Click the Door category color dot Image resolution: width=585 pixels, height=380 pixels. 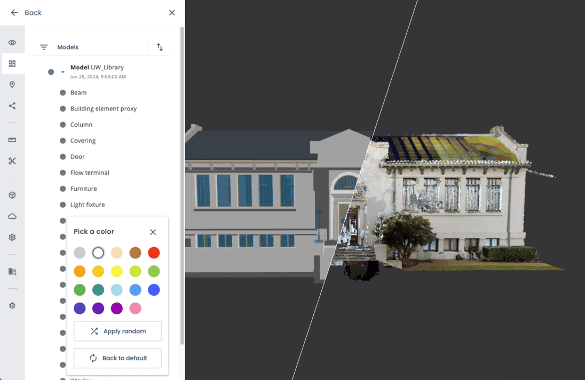[62, 156]
